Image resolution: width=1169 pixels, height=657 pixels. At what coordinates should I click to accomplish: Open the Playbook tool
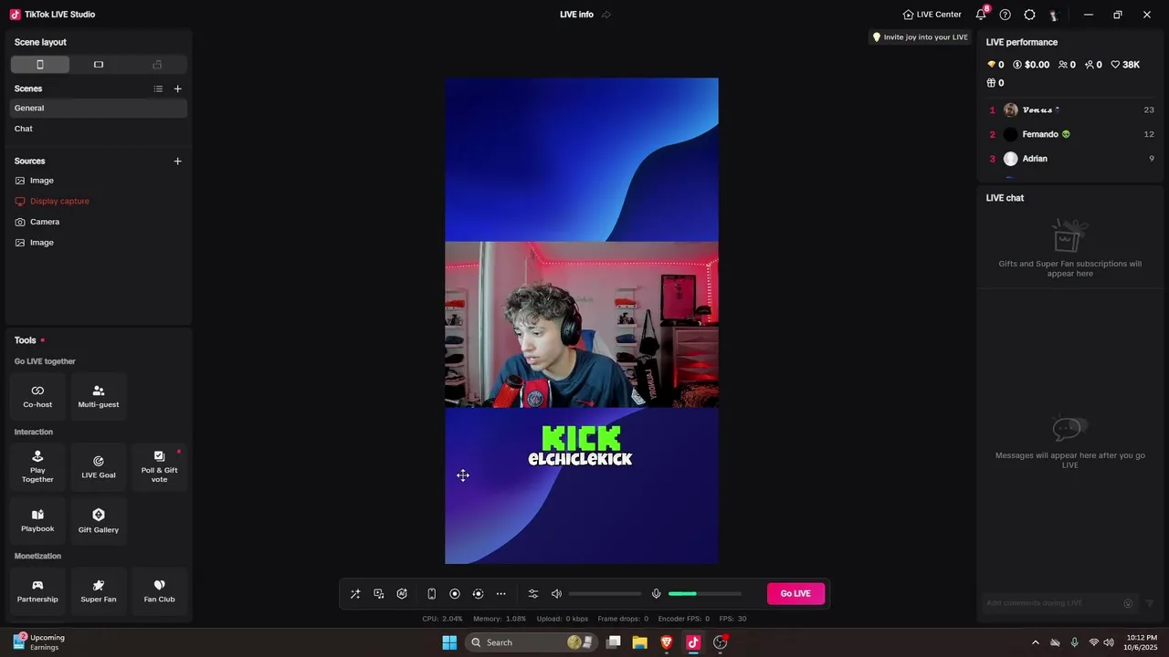(x=37, y=521)
